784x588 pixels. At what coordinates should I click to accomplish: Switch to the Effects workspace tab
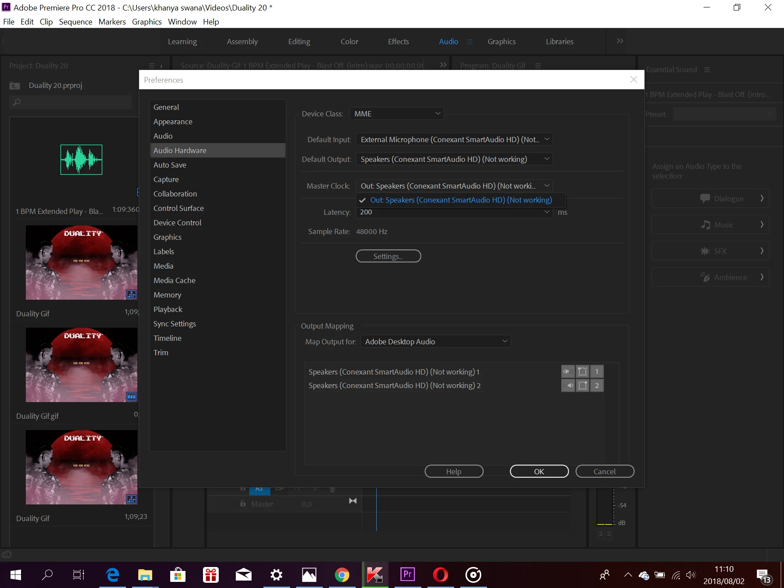point(398,42)
